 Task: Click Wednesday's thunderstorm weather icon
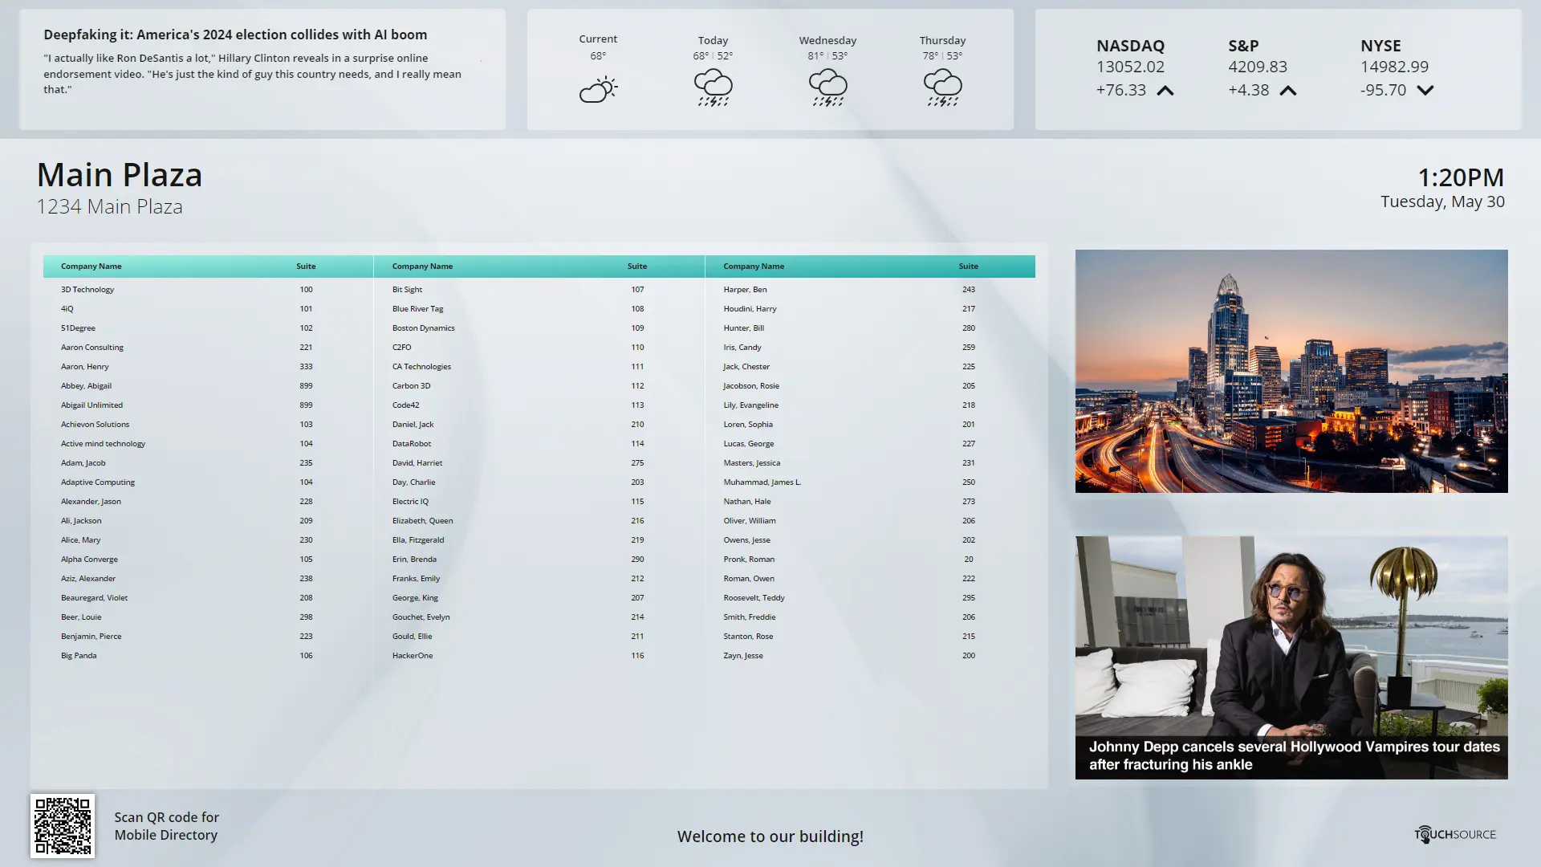[827, 88]
